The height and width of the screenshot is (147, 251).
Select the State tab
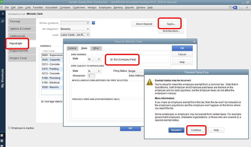[x=84, y=48]
